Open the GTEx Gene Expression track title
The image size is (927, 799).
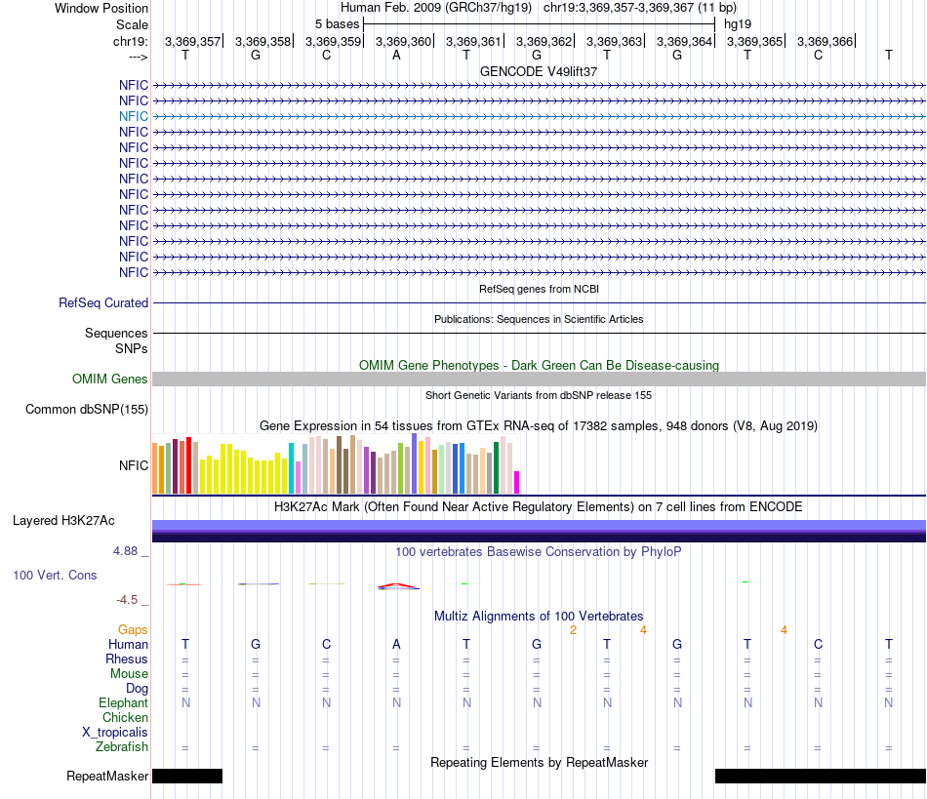tap(539, 426)
